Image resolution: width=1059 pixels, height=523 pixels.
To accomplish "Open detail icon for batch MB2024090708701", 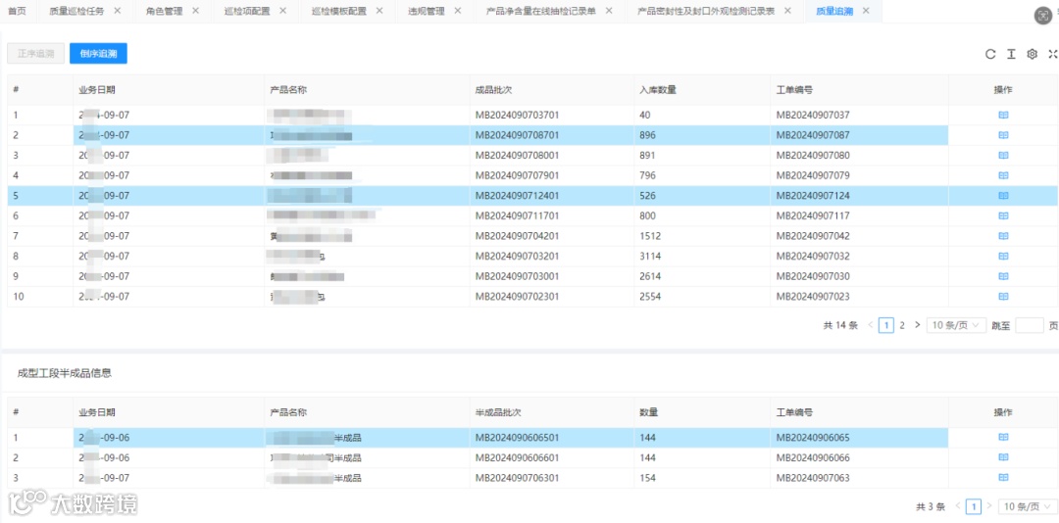I will point(1003,135).
